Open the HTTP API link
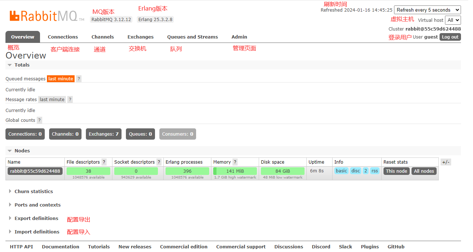The image size is (473, 252). (x=21, y=247)
